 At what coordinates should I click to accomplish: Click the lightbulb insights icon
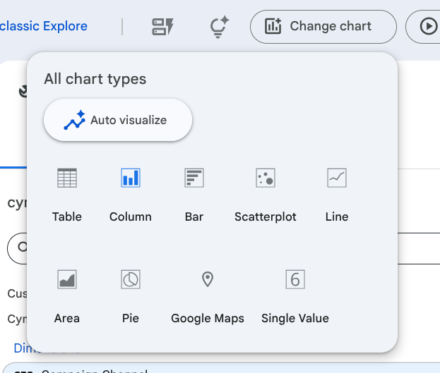pyautogui.click(x=218, y=27)
